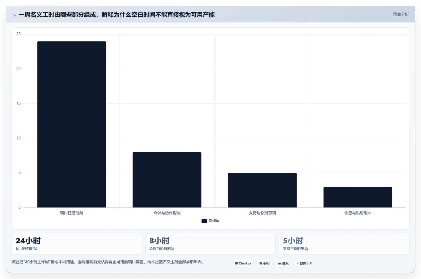Click the chart title about 一周名义工时
Screen dimensions: 421x279
[116, 15]
